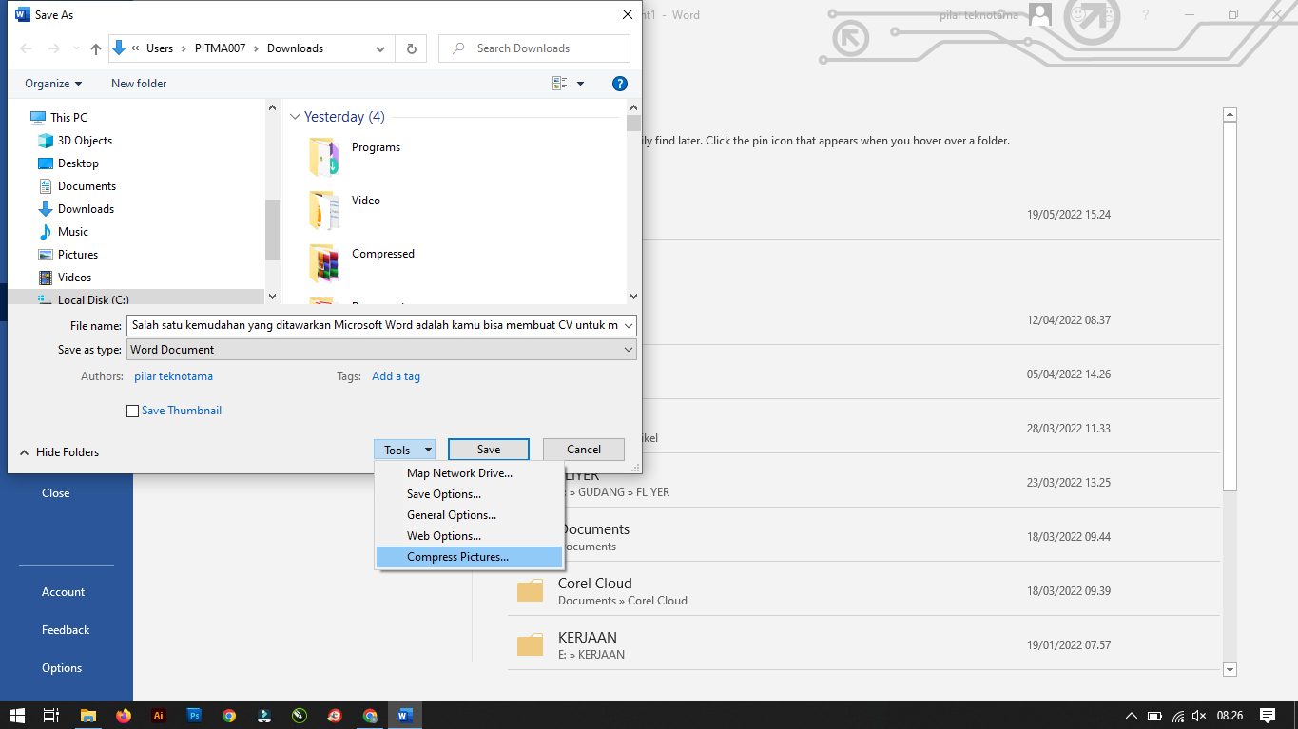Viewport: 1298px width, 729px height.
Task: Expand the file name history dropdown
Action: point(630,324)
